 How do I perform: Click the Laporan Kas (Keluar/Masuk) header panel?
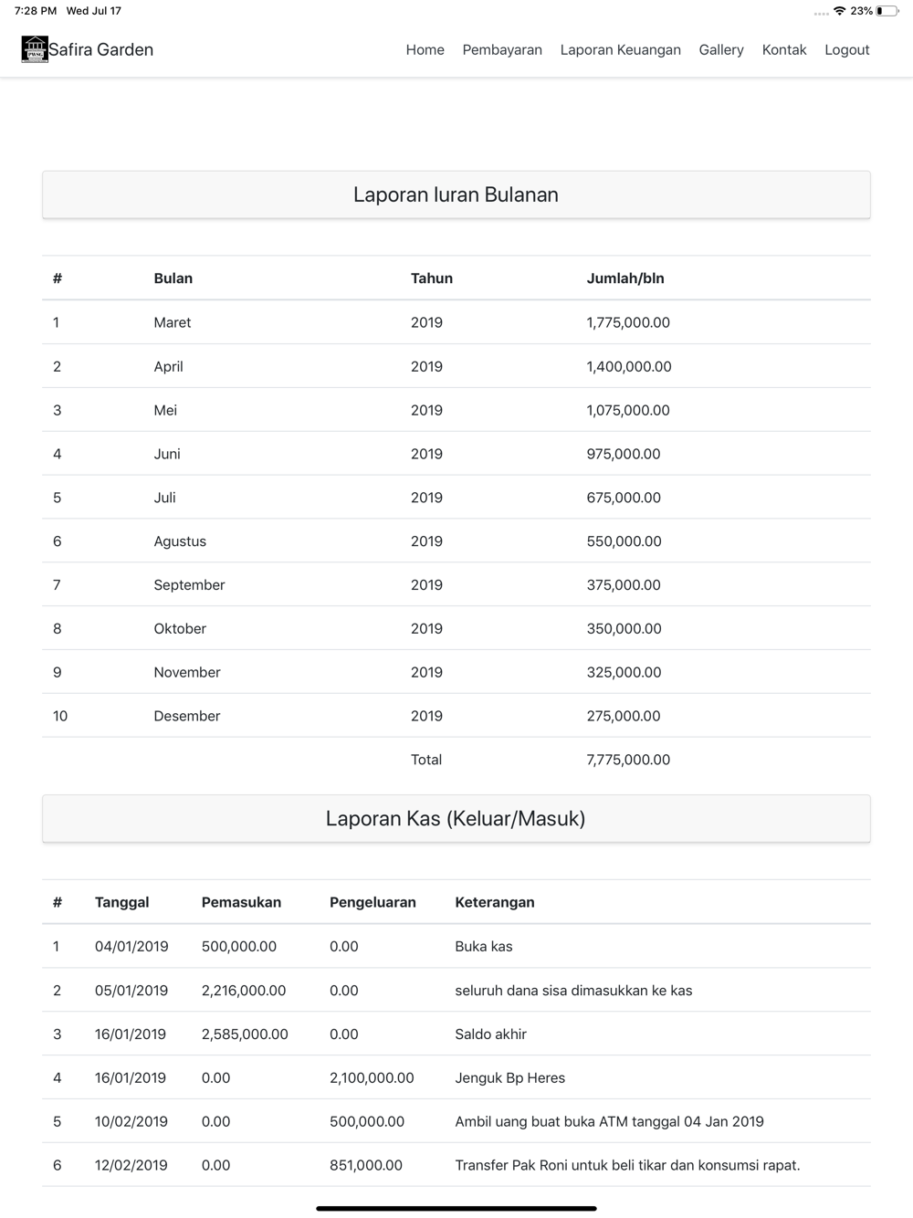(x=456, y=818)
